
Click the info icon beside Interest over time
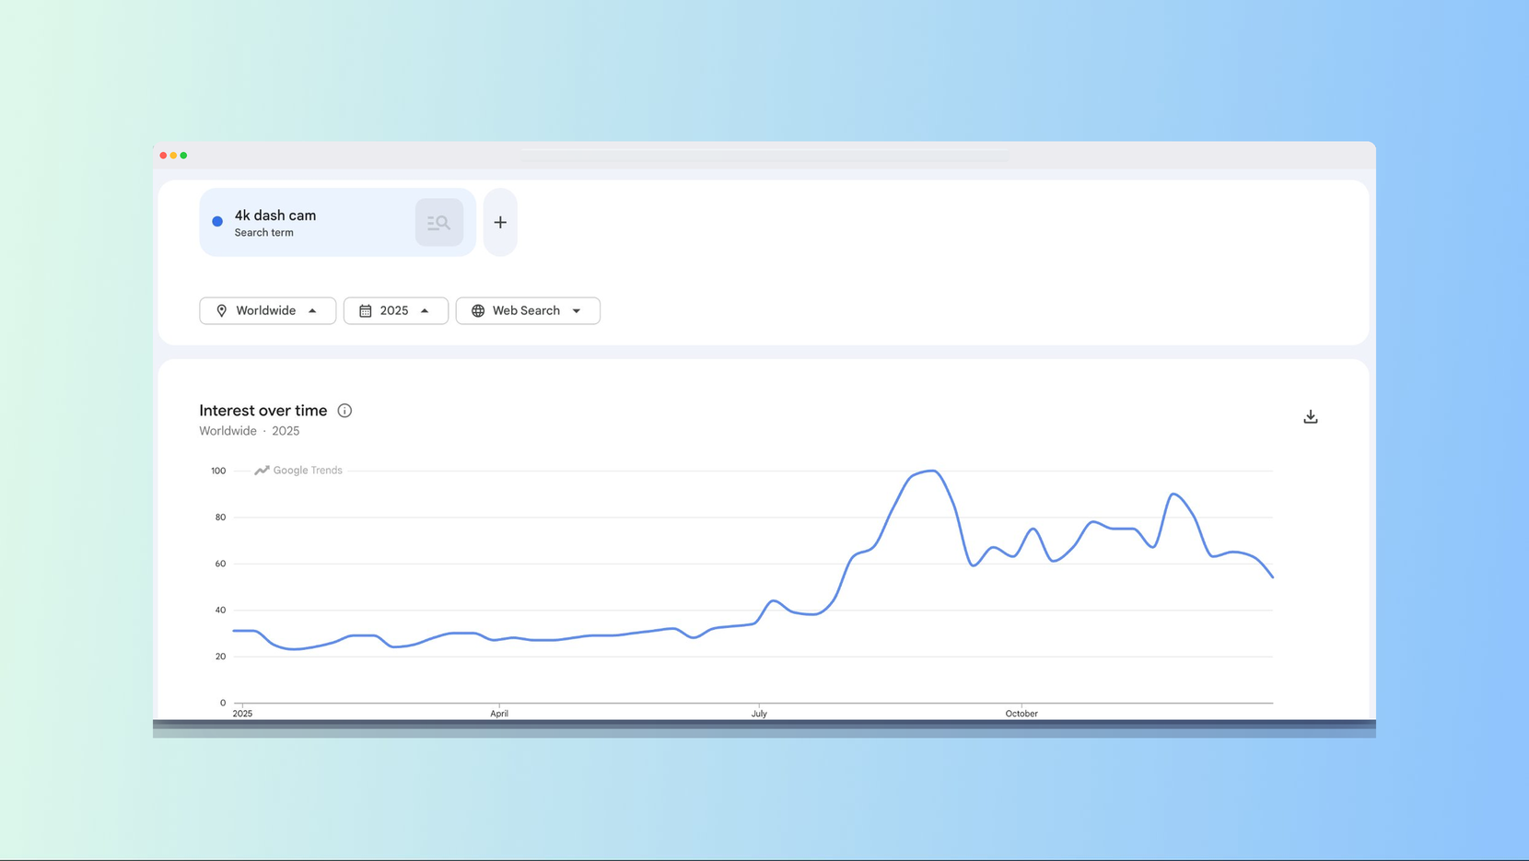coord(344,411)
